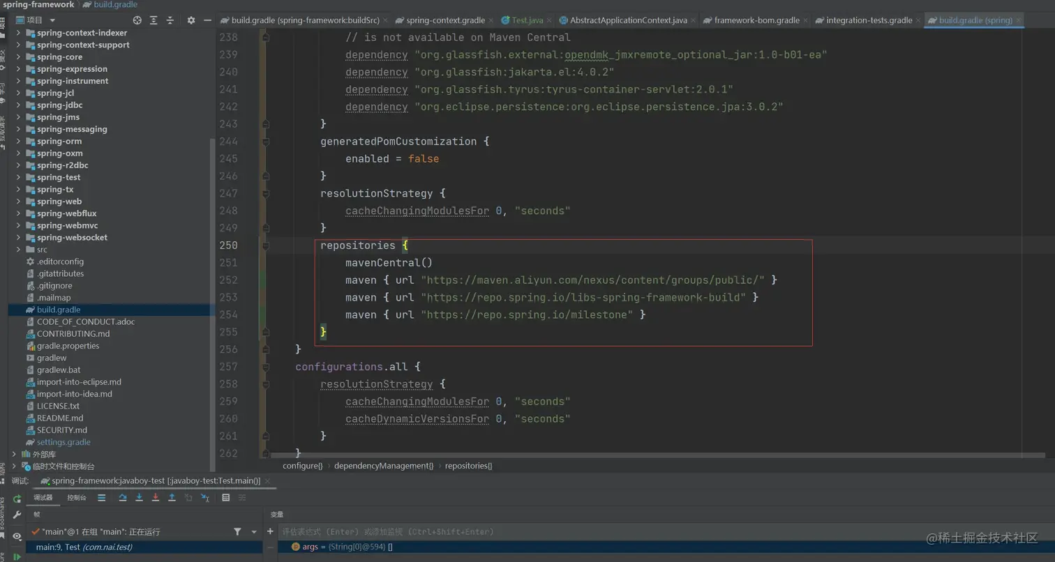Click build.gradle in the navigation bar

click(x=115, y=5)
